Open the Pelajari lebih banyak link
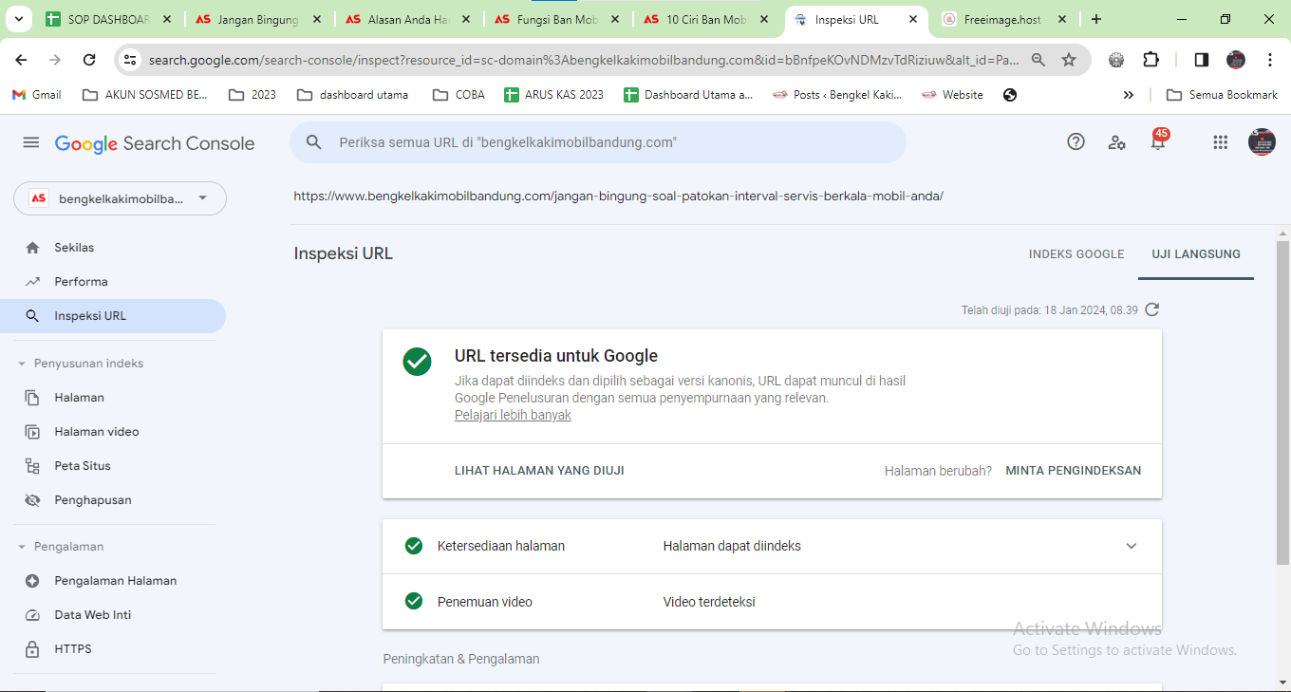Viewport: 1291px width, 692px height. pyautogui.click(x=513, y=415)
